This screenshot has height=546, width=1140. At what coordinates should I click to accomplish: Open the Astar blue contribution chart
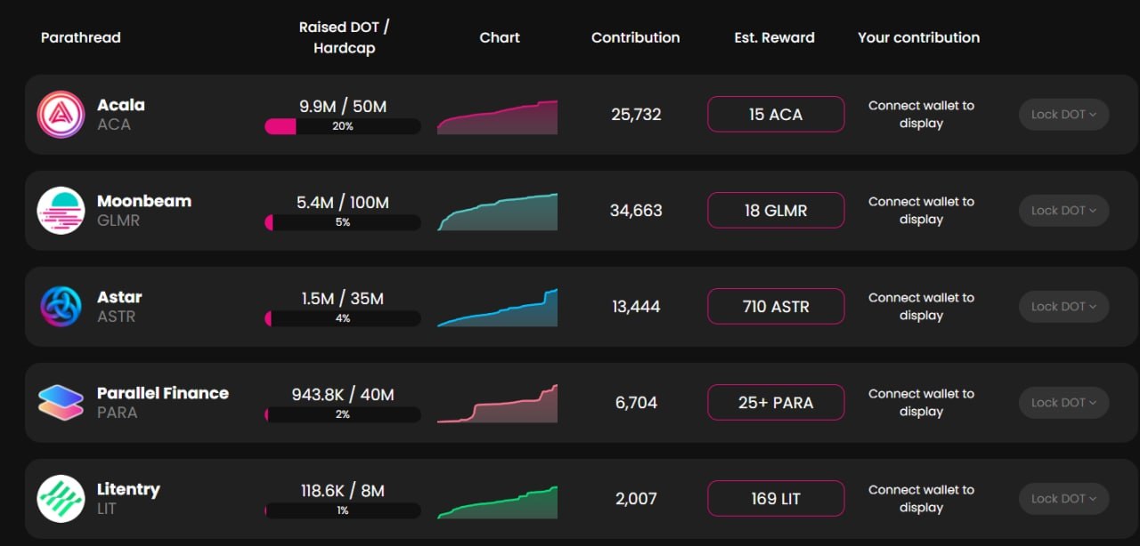(497, 309)
